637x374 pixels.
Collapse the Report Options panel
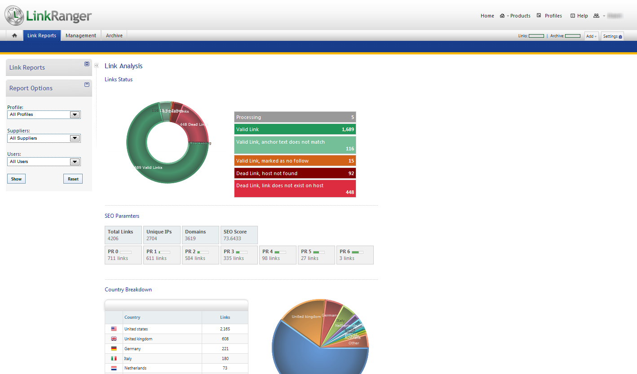click(x=87, y=85)
